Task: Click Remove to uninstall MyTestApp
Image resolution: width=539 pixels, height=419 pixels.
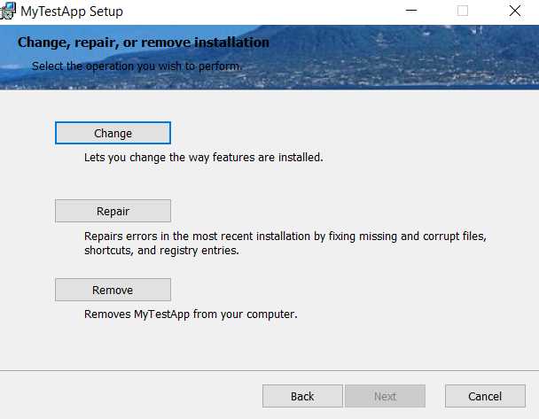Action: click(x=113, y=290)
